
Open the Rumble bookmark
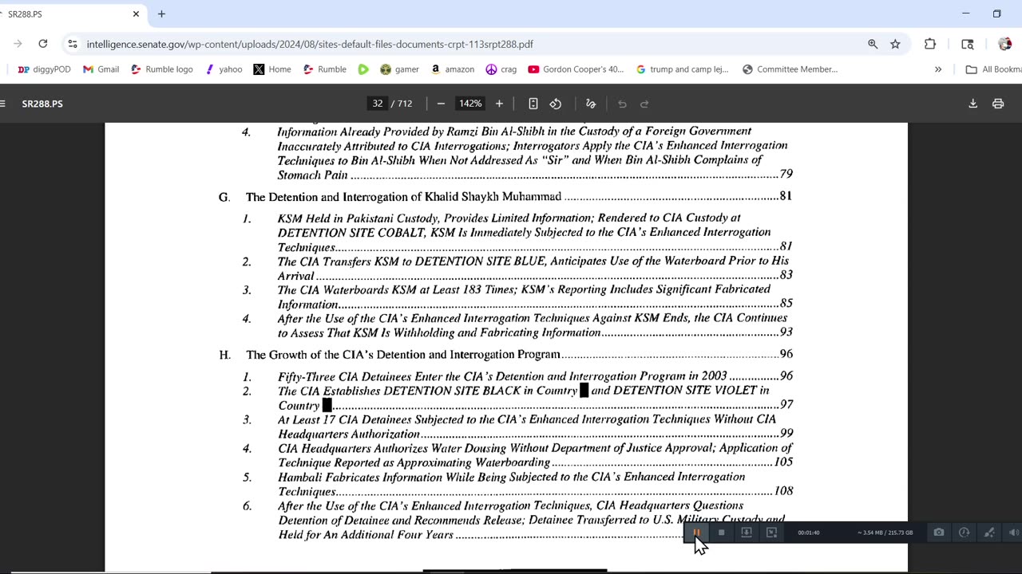pyautogui.click(x=324, y=69)
